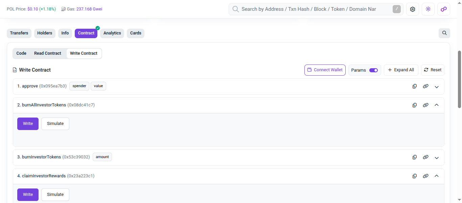Reset the contract form
The width and height of the screenshot is (462, 203).
click(x=433, y=70)
